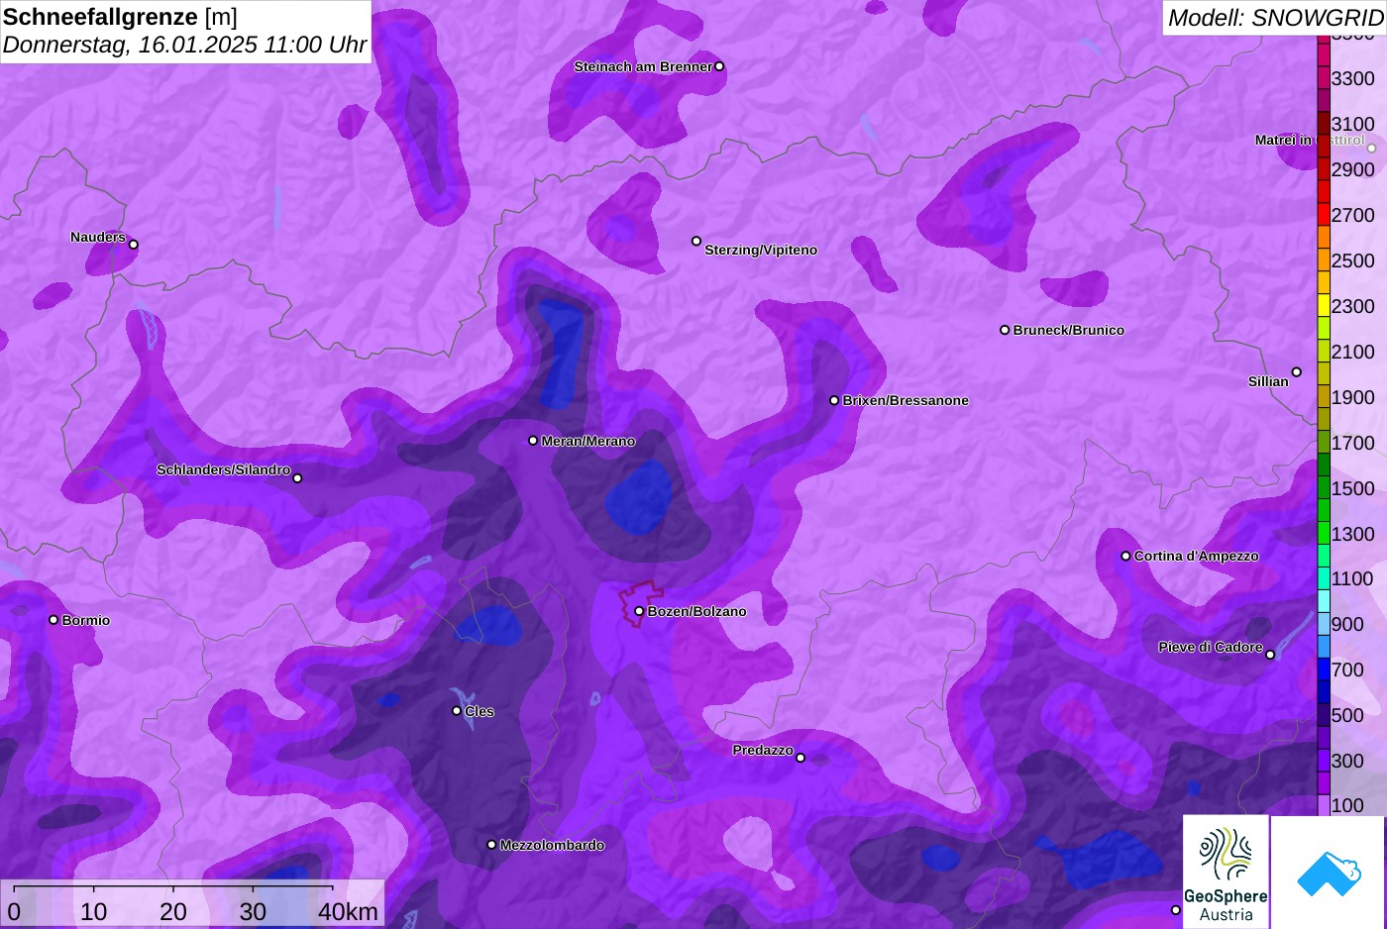1387x929 pixels.
Task: Click the 100 legend value
Action: (x=1347, y=805)
